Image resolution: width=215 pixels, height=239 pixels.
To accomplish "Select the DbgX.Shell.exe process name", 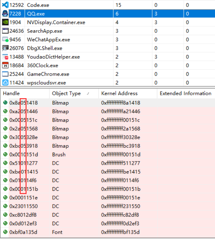I will pyautogui.click(x=45, y=48).
